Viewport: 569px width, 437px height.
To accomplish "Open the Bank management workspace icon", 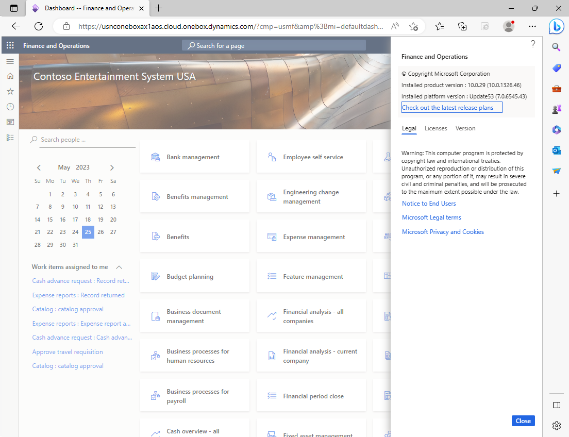I will tap(155, 157).
